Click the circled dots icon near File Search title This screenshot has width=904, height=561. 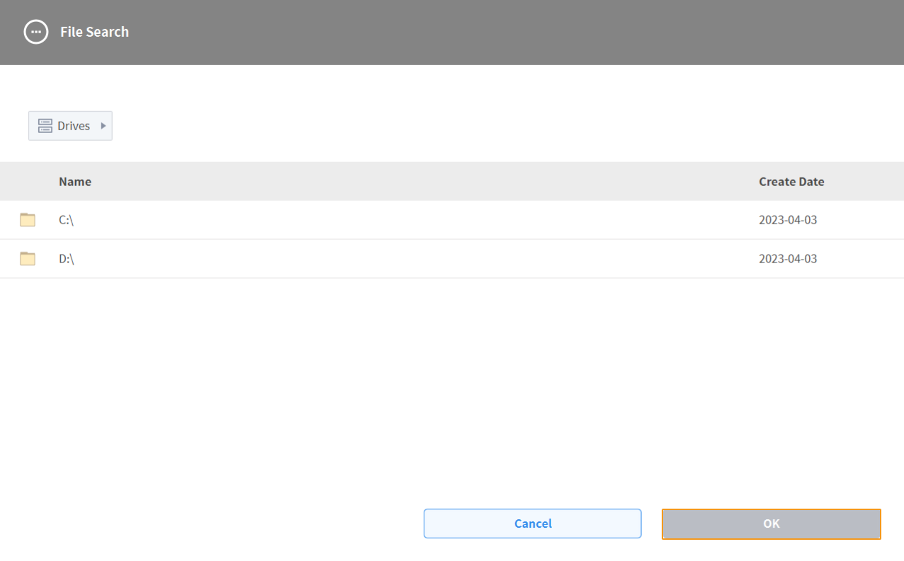(x=36, y=32)
